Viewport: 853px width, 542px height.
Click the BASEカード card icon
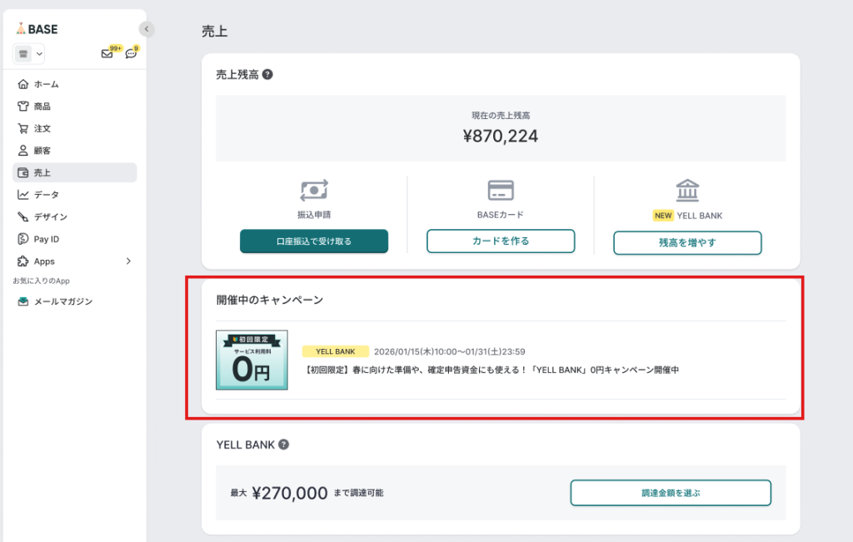pos(501,191)
